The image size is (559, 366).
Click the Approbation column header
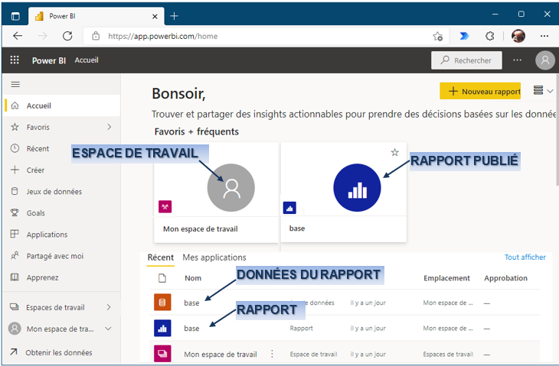tap(505, 278)
